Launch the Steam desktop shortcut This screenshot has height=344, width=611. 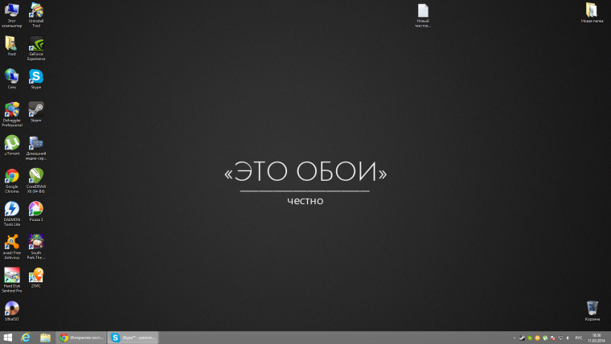[36, 113]
